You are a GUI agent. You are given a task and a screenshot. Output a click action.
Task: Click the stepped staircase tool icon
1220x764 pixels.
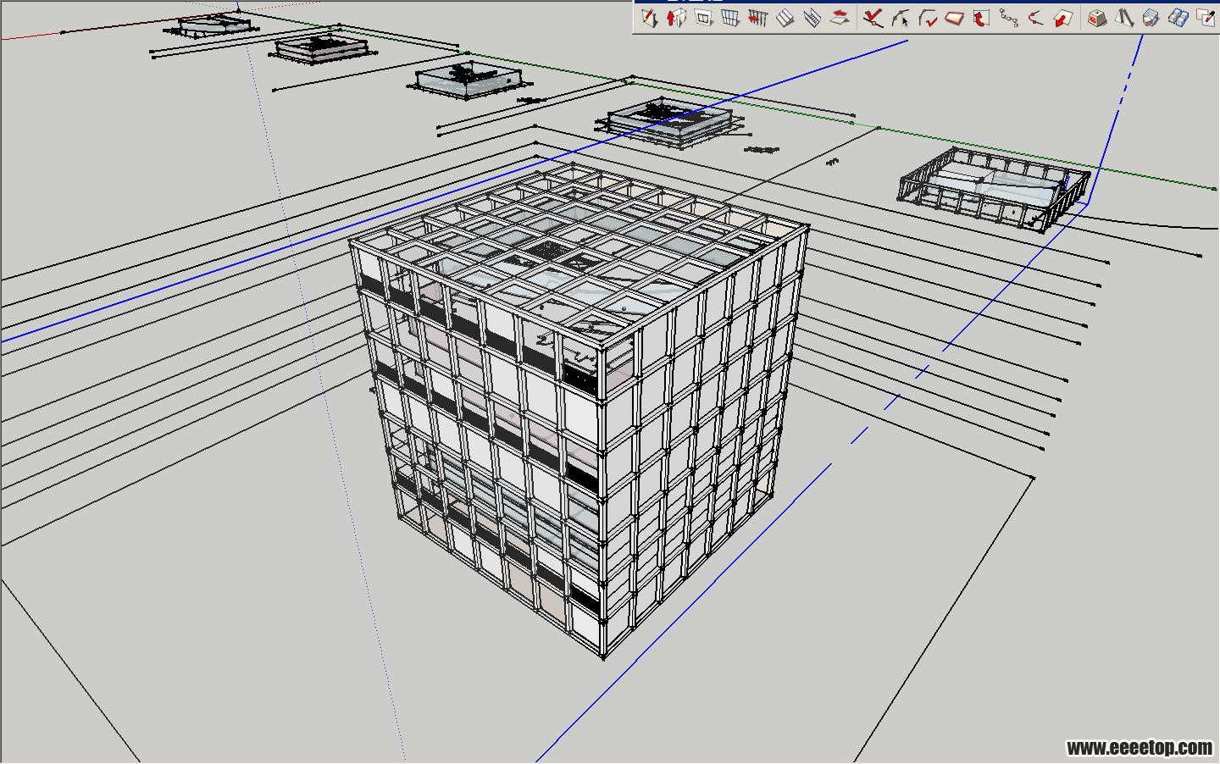785,18
